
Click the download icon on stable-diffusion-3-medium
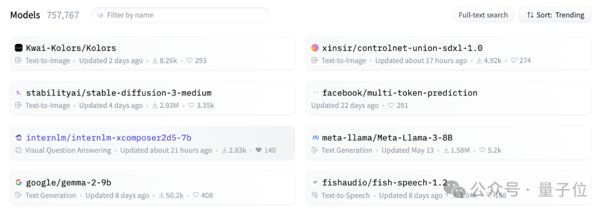click(x=155, y=106)
